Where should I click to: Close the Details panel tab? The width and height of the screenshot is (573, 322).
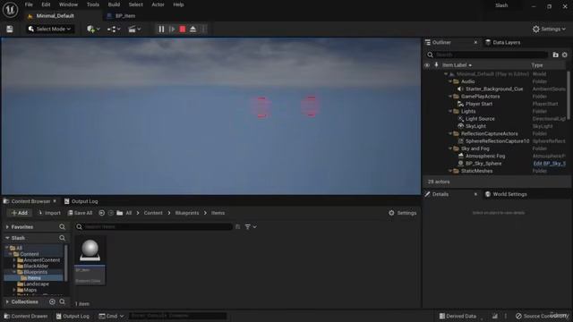coord(475,194)
